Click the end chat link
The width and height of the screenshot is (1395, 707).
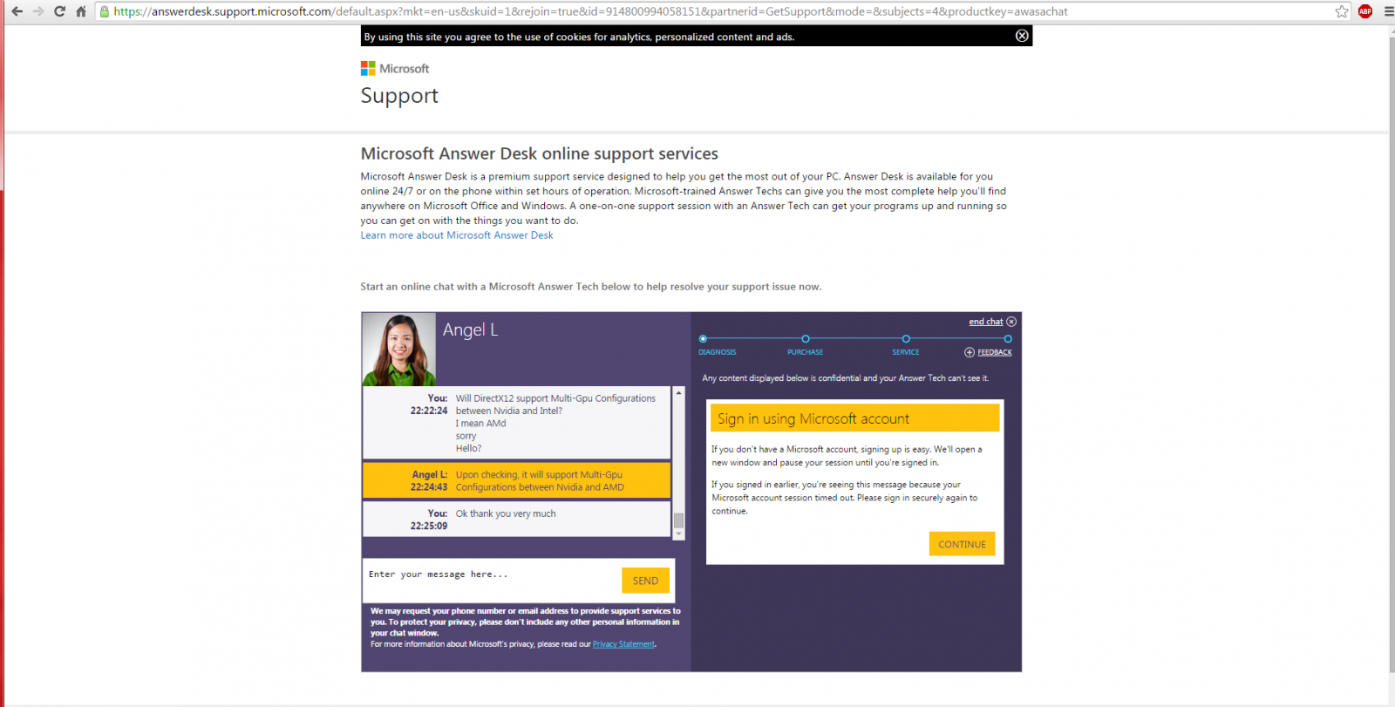[986, 322]
